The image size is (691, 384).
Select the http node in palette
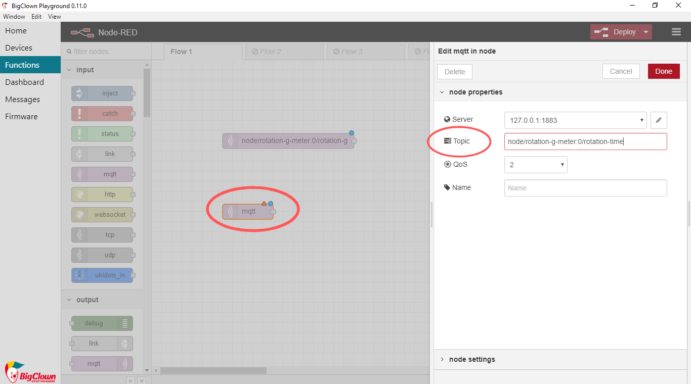pos(102,195)
